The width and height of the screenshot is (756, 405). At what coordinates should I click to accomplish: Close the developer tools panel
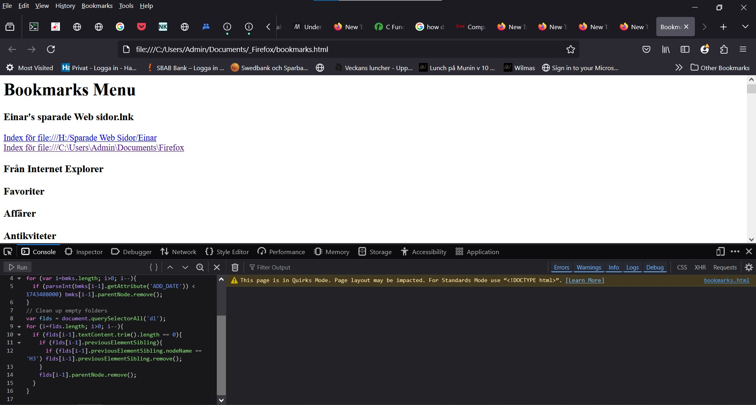tap(749, 251)
